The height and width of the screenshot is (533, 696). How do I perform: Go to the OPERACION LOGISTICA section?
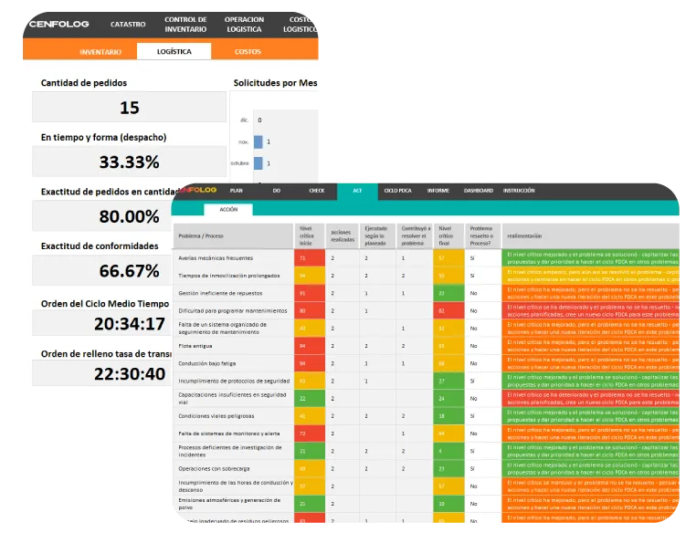[244, 25]
